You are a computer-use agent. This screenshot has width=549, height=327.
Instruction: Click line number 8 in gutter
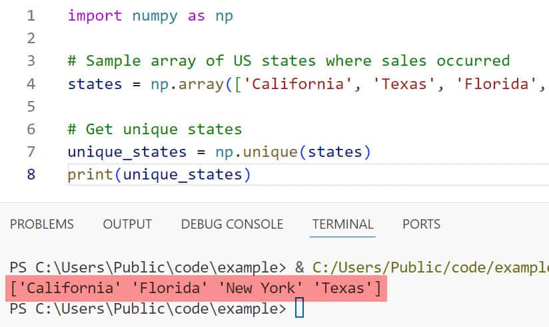point(31,174)
